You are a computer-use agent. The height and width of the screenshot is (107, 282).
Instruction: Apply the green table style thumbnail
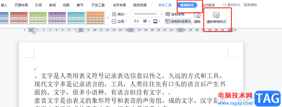click(x=38, y=18)
